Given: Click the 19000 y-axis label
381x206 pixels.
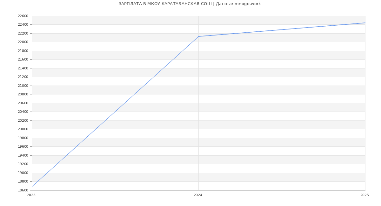Looking at the screenshot, I should coord(23,173).
